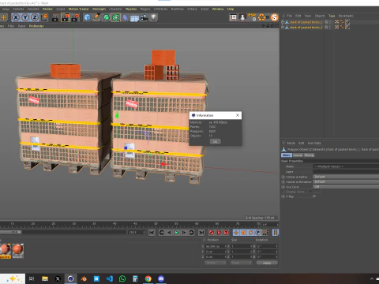379x284 pixels.
Task: Click the Floor environment icon
Action: click(x=134, y=18)
